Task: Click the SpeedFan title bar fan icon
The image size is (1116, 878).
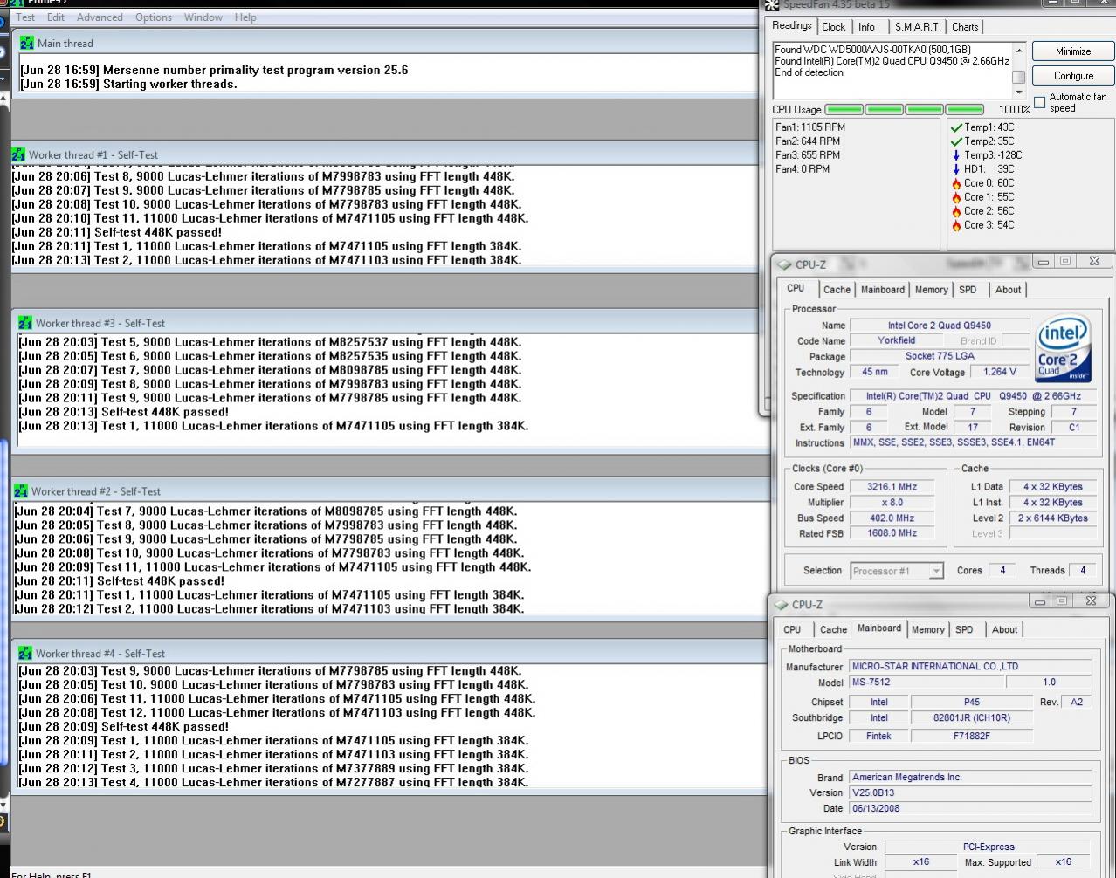Action: coord(771,4)
